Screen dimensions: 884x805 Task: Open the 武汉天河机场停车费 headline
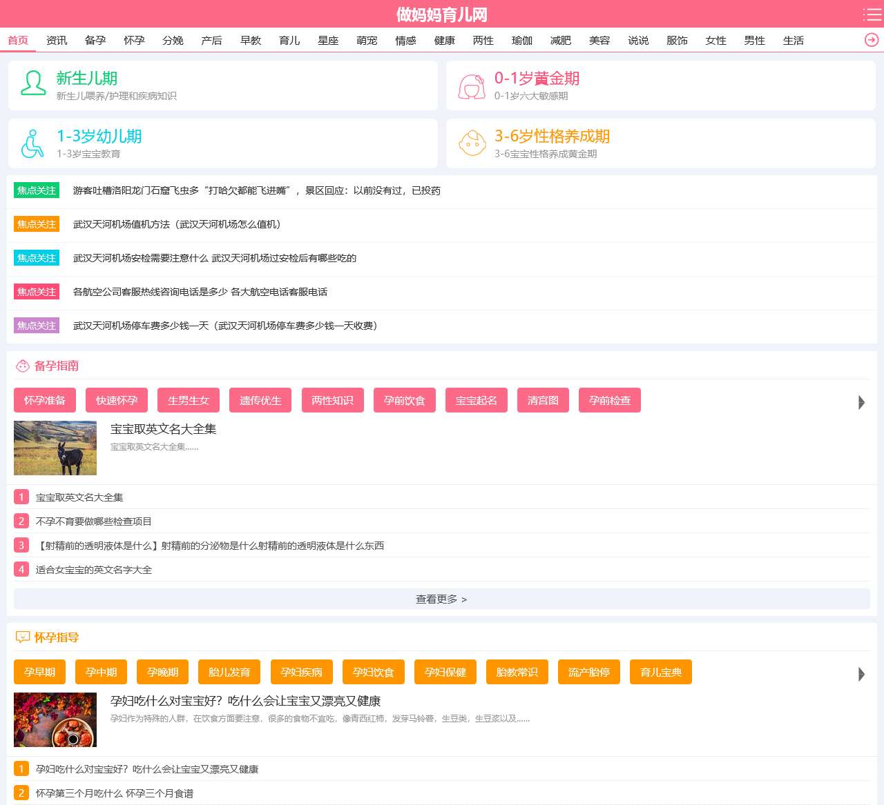point(225,326)
